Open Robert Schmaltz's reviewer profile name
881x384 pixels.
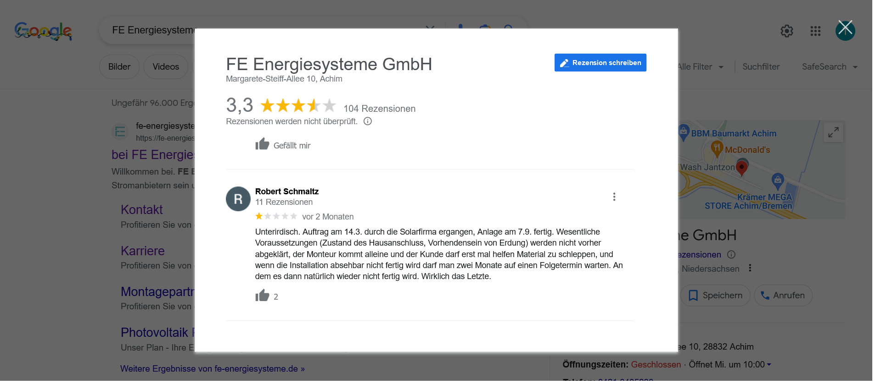pyautogui.click(x=286, y=192)
